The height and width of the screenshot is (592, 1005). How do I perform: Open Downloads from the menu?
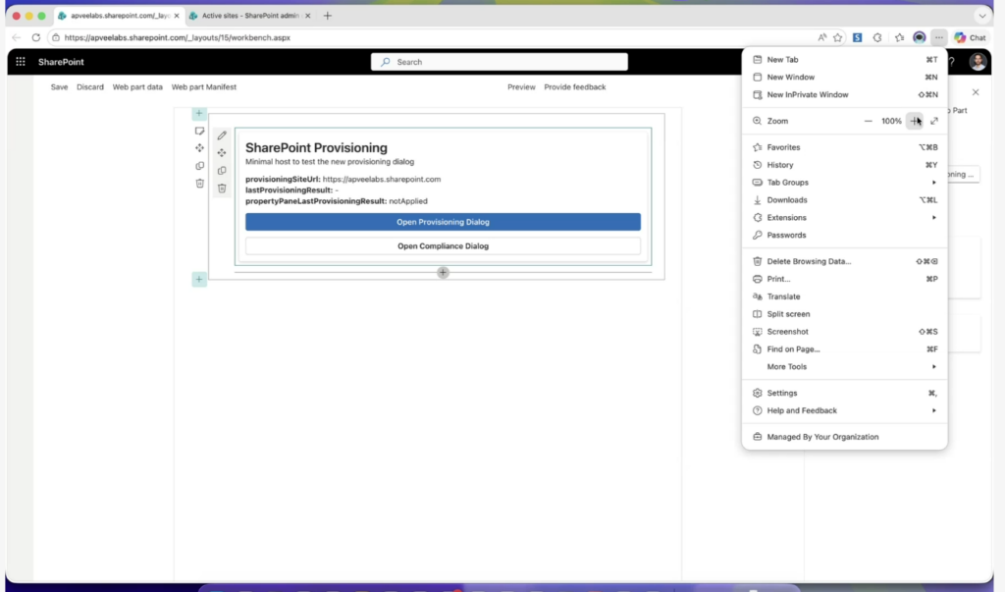(x=844, y=200)
